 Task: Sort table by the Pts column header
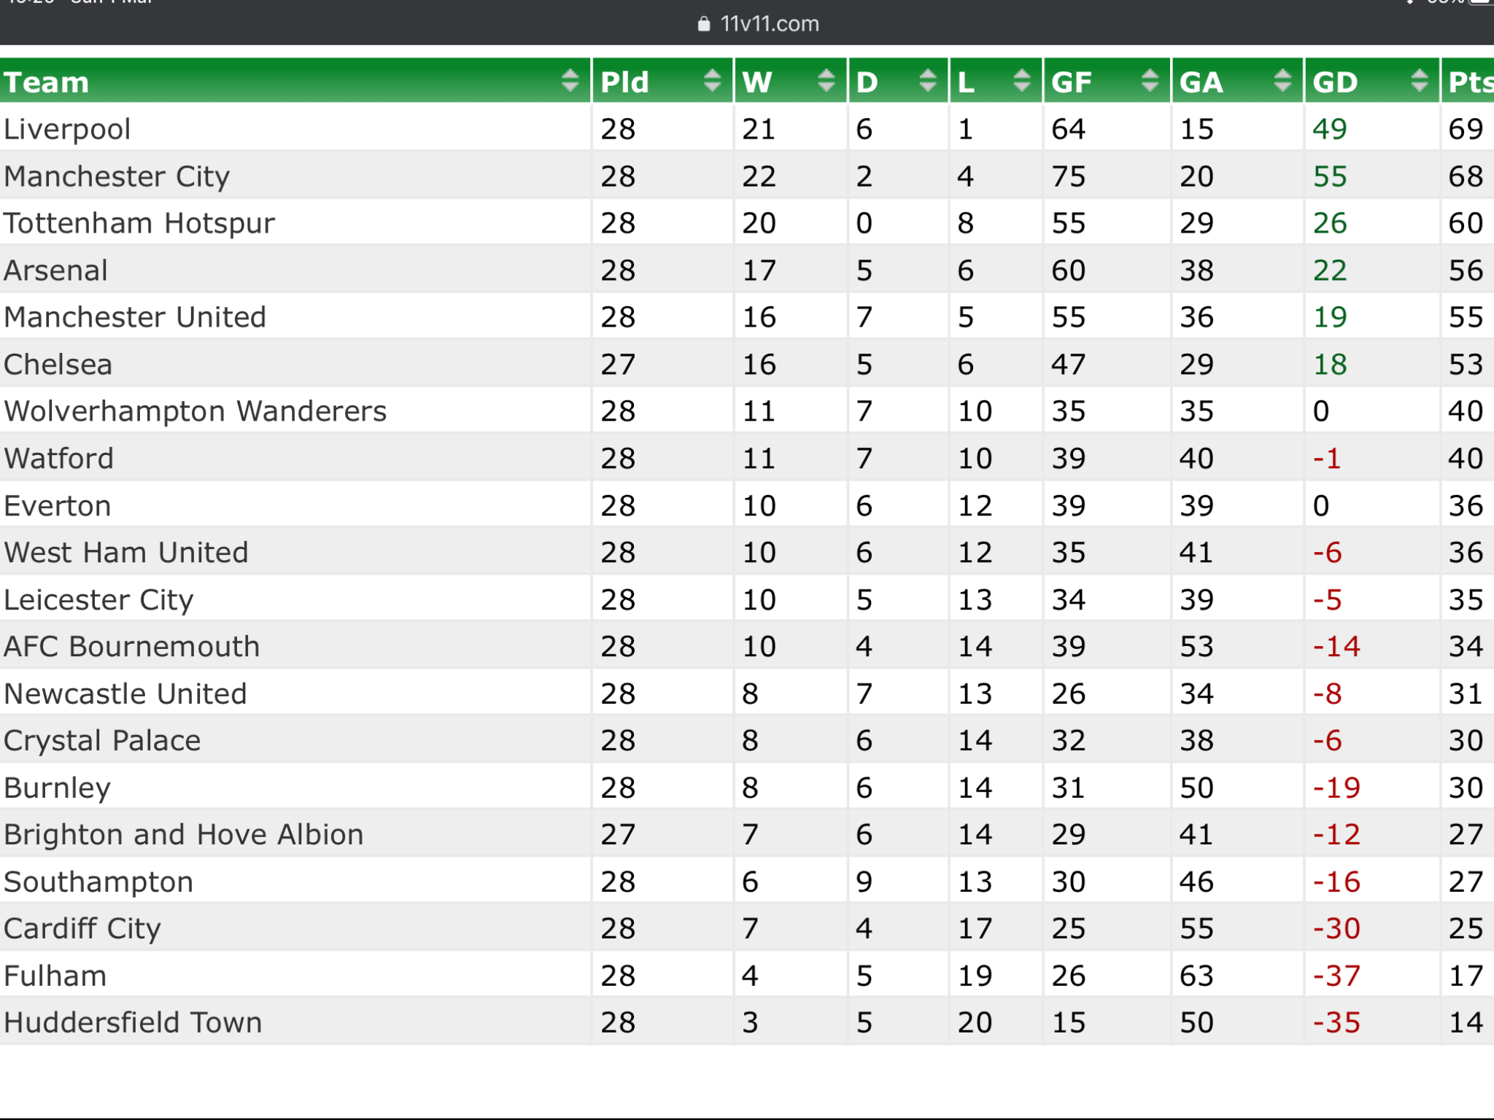pyautogui.click(x=1468, y=82)
